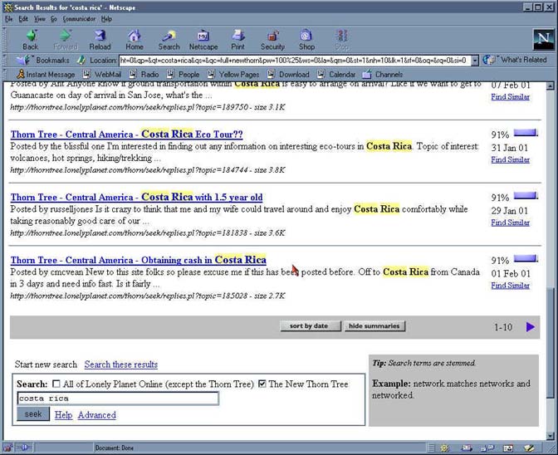
Task: Open Search these results link
Action: 121,364
